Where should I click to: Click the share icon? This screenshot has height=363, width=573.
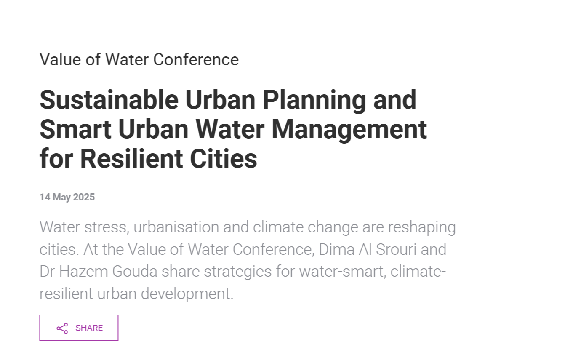(x=62, y=328)
